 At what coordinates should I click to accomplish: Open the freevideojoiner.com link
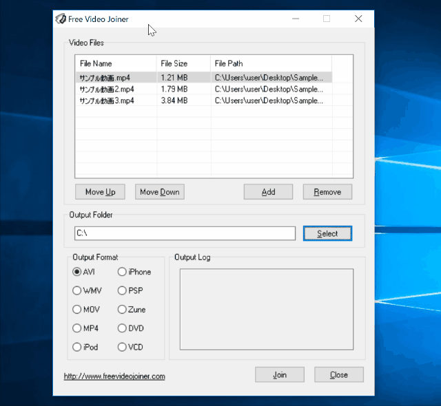(x=114, y=376)
